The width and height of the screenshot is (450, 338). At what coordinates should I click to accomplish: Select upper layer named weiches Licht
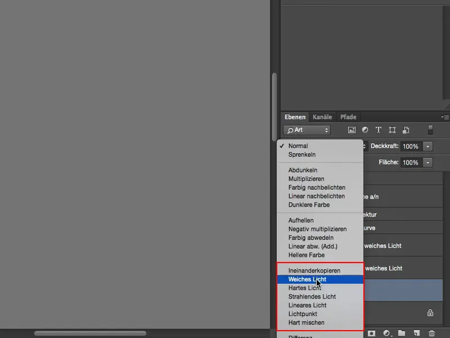pyautogui.click(x=403, y=246)
